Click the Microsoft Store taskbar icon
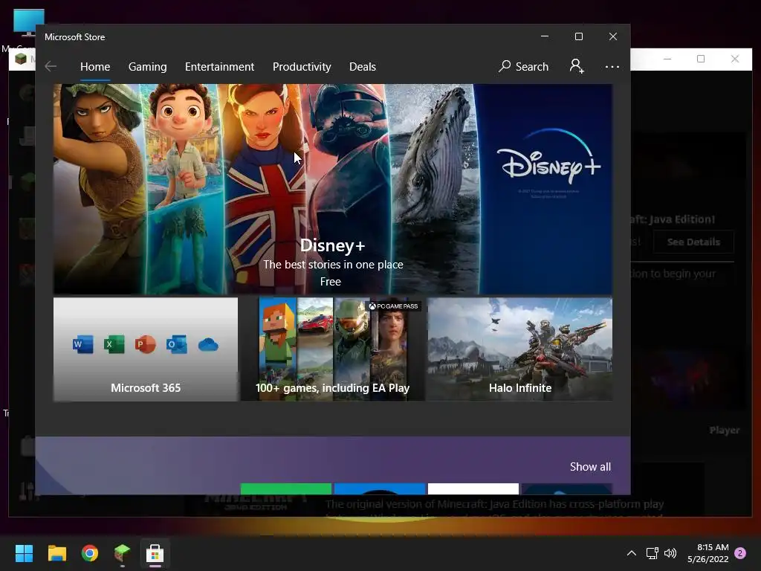The height and width of the screenshot is (571, 761). pos(155,553)
